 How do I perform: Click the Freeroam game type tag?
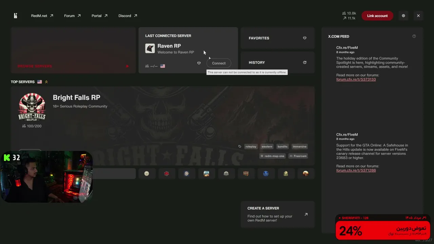(x=298, y=156)
